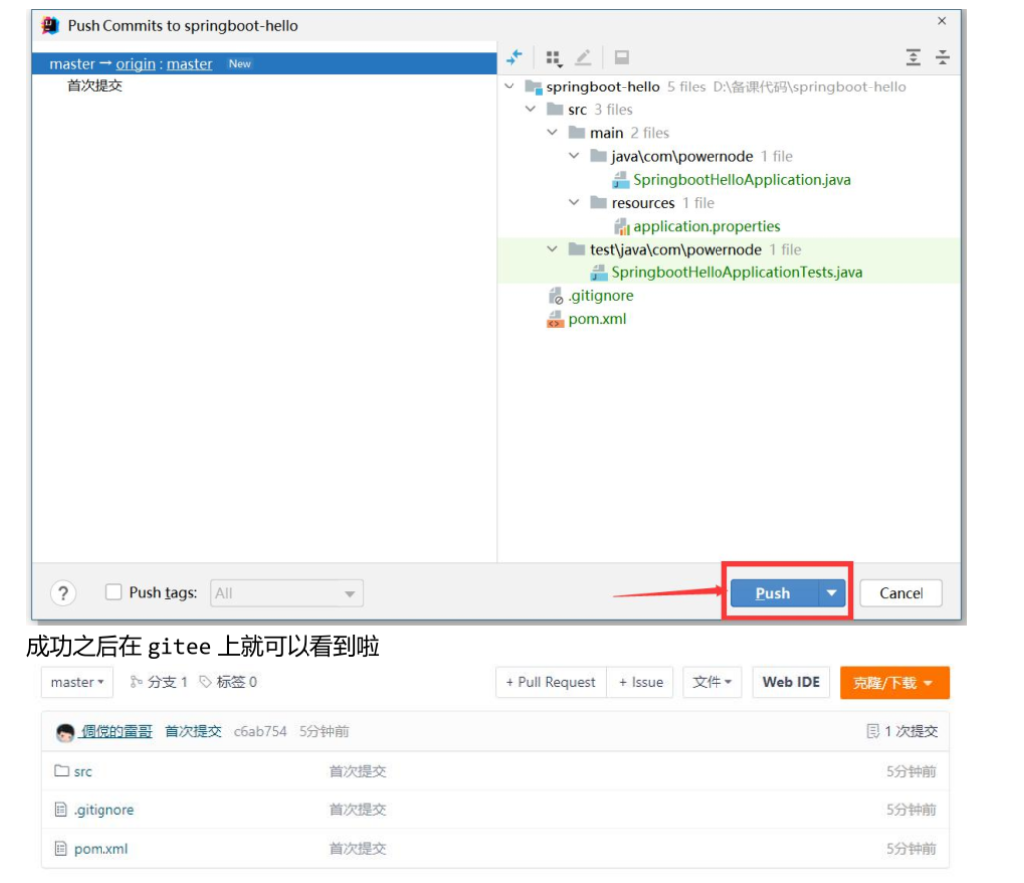Click the show diff toolbar icon
The width and height of the screenshot is (1024, 883).
[x=514, y=58]
